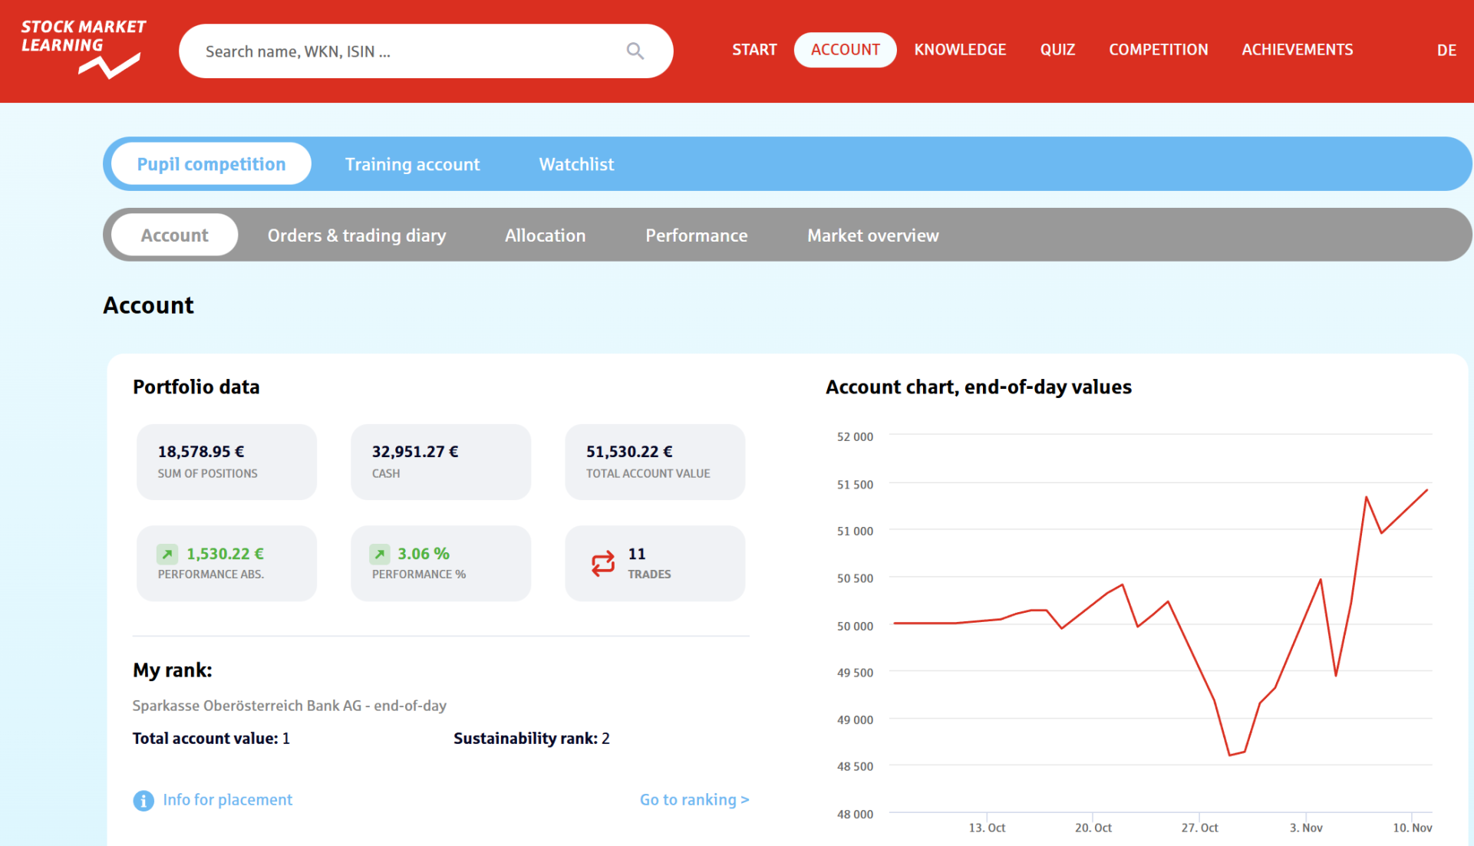Viewport: 1474px width, 846px height.
Task: Open the Performance subtab
Action: click(696, 235)
